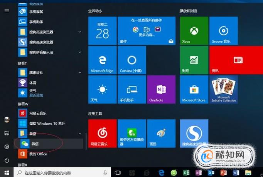The image size is (263, 177).
Task: Click the app list scrollbar
Action: pyautogui.click(x=86, y=141)
